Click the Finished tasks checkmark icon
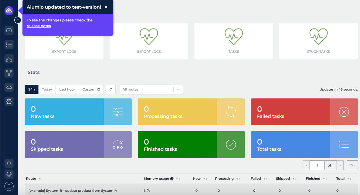Image resolution: width=360 pixels, height=195 pixels. [x=231, y=145]
